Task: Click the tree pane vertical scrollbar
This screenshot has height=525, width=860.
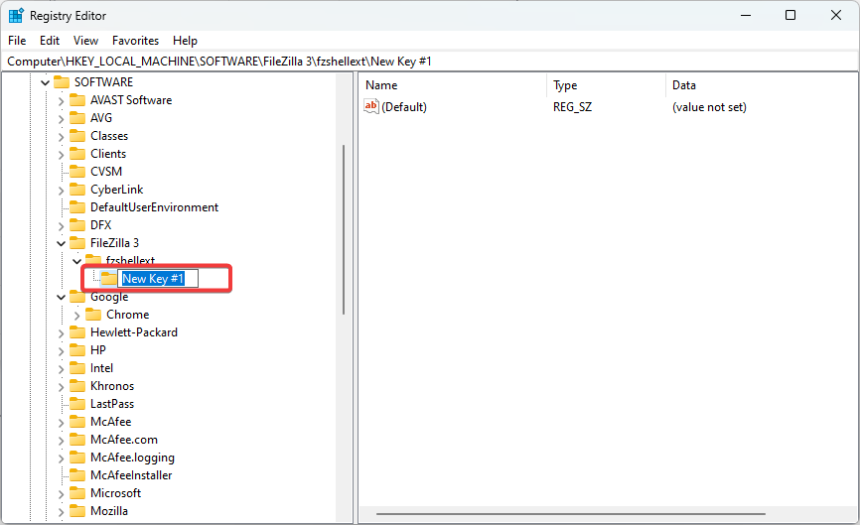Action: (344, 228)
